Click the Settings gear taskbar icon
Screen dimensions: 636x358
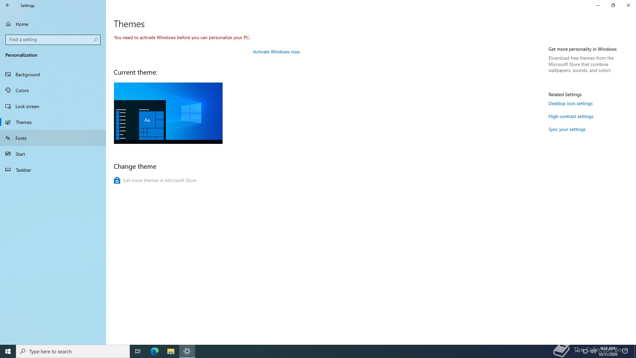coord(187,351)
